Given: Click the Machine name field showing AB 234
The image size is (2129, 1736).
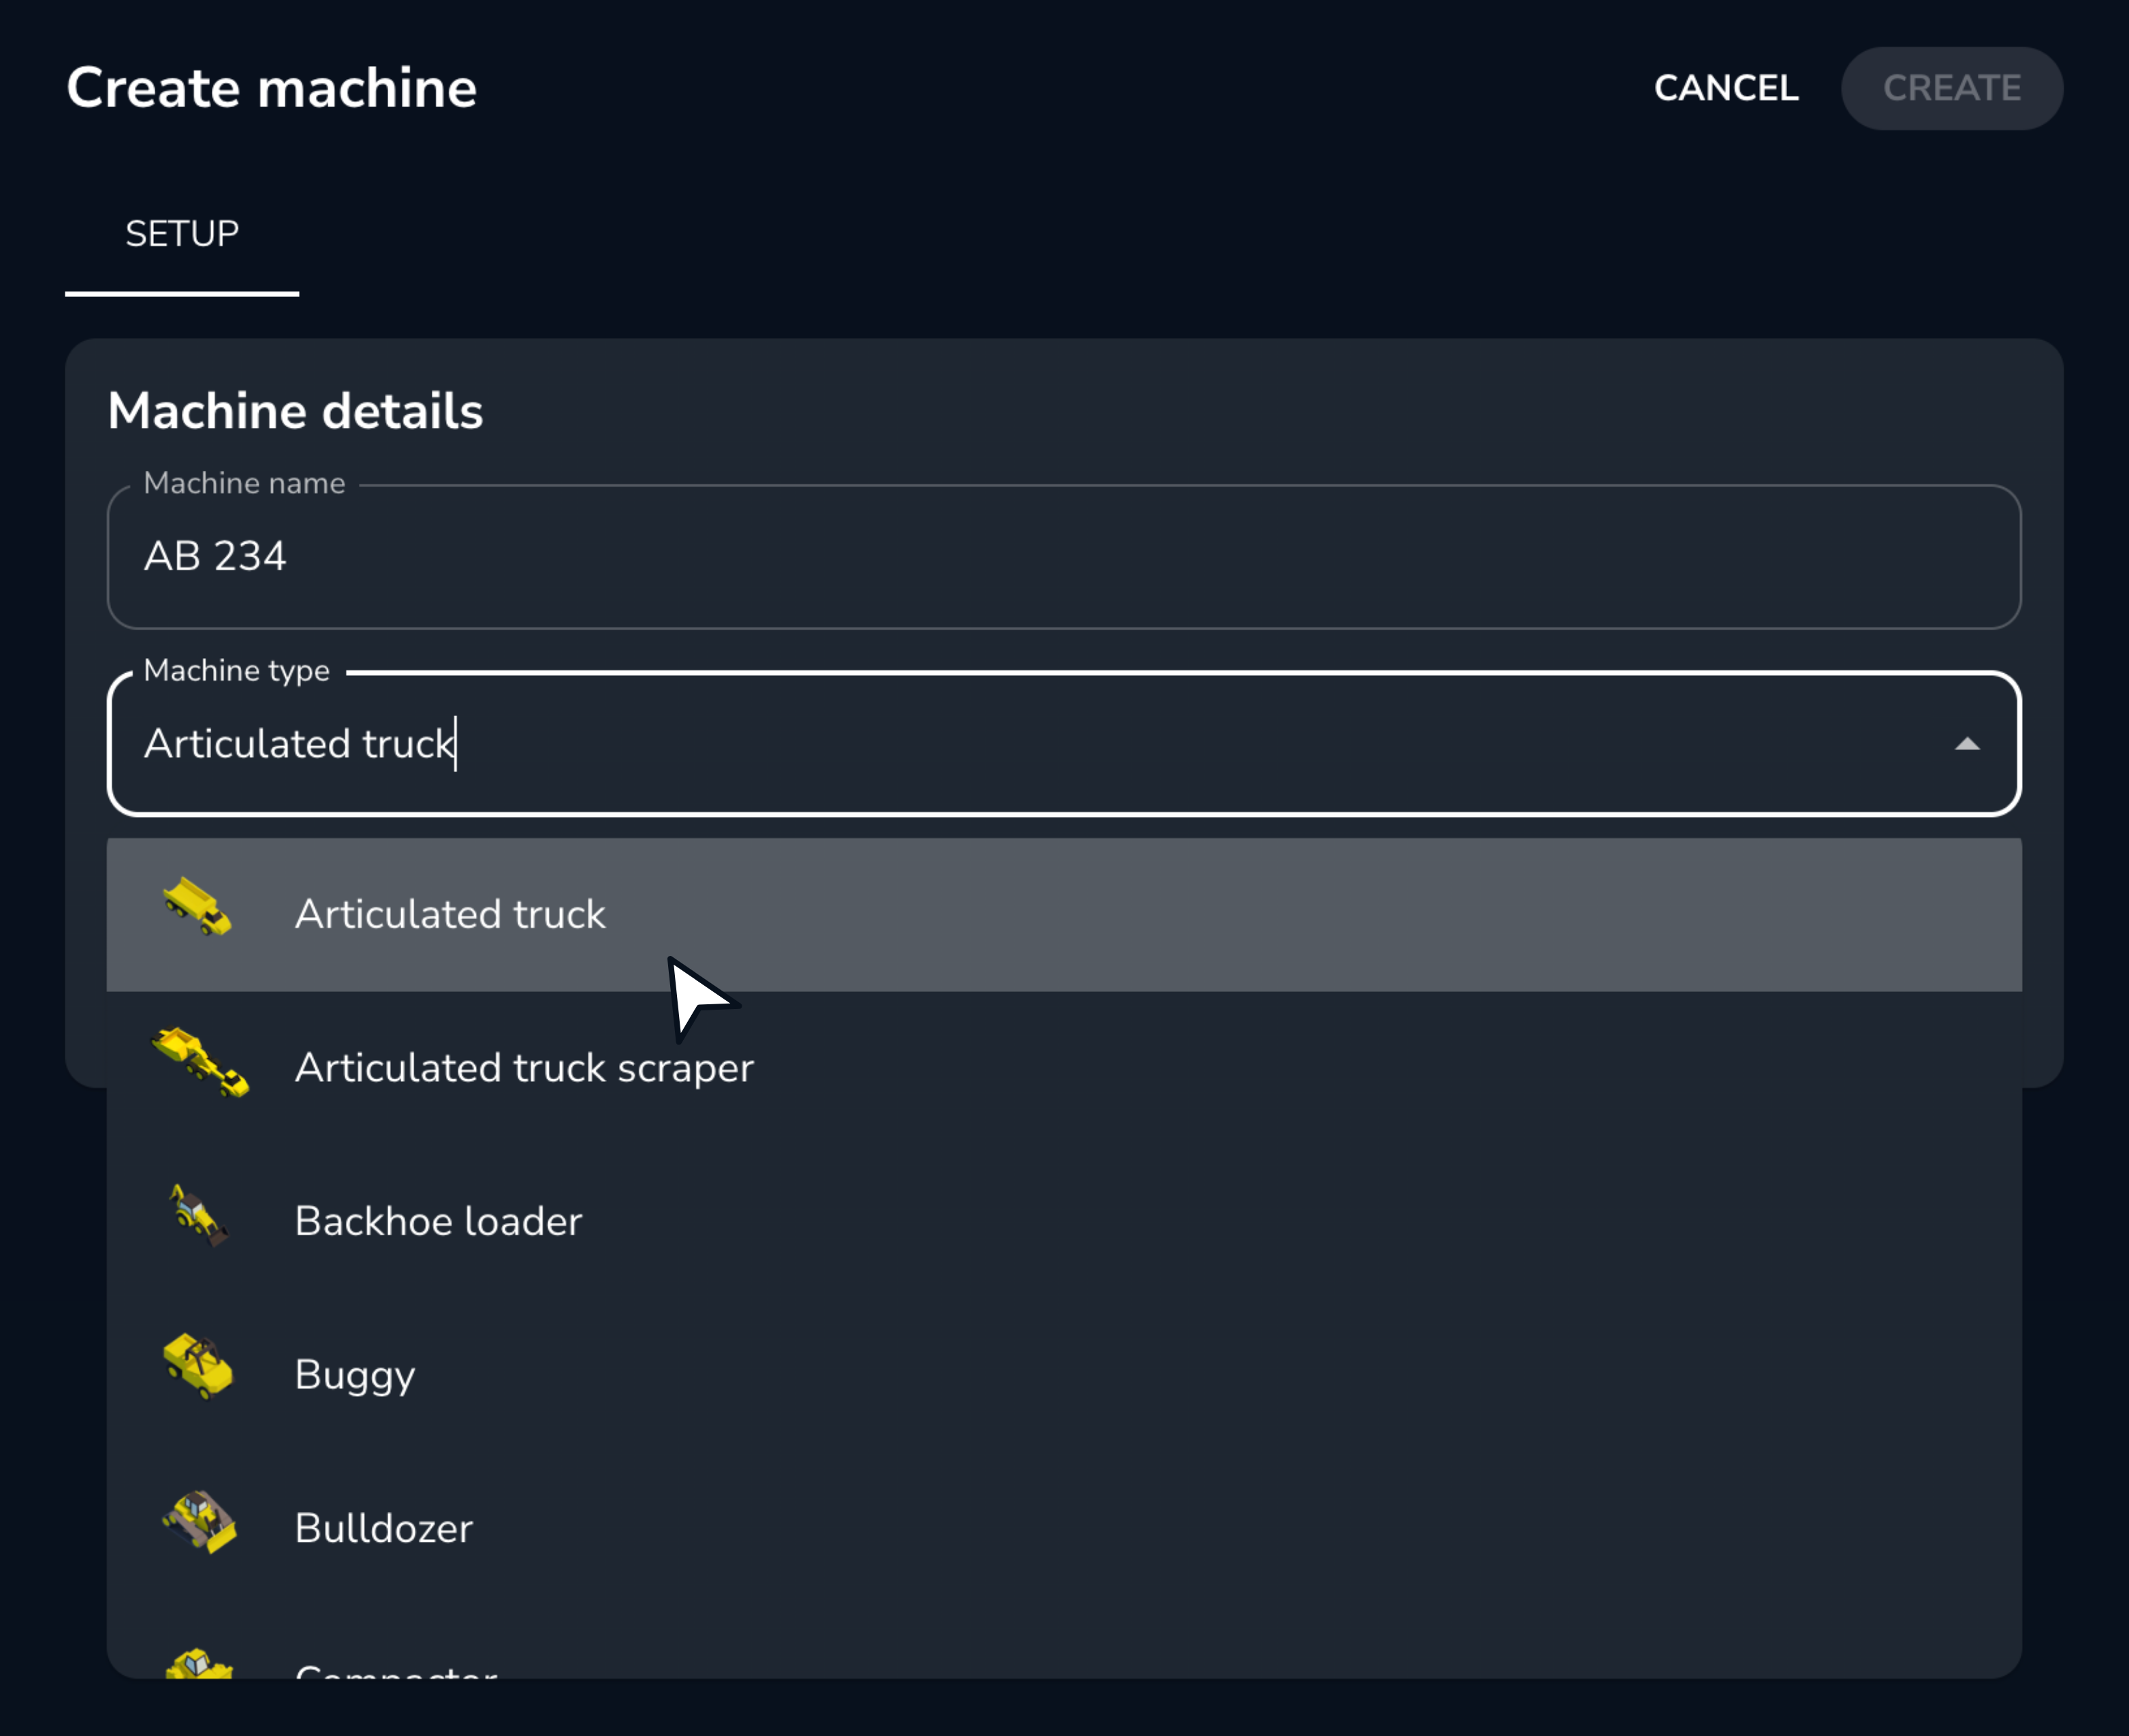Looking at the screenshot, I should click(1064, 556).
